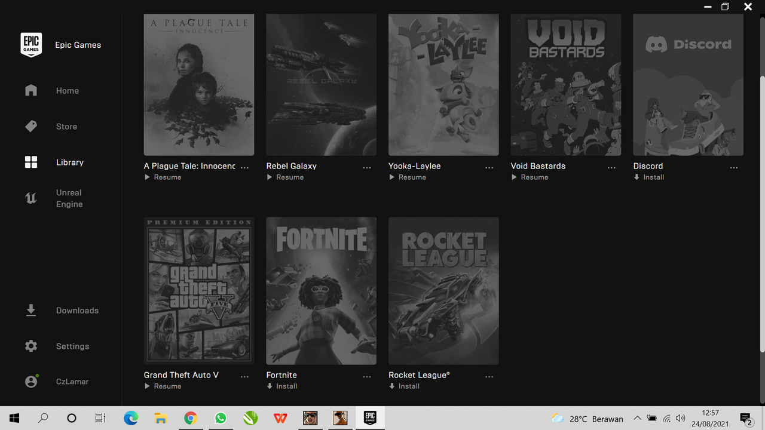Open WPS Office from taskbar
The height and width of the screenshot is (430, 765).
point(280,418)
